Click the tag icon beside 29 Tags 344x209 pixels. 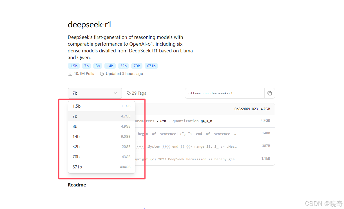coord(129,93)
